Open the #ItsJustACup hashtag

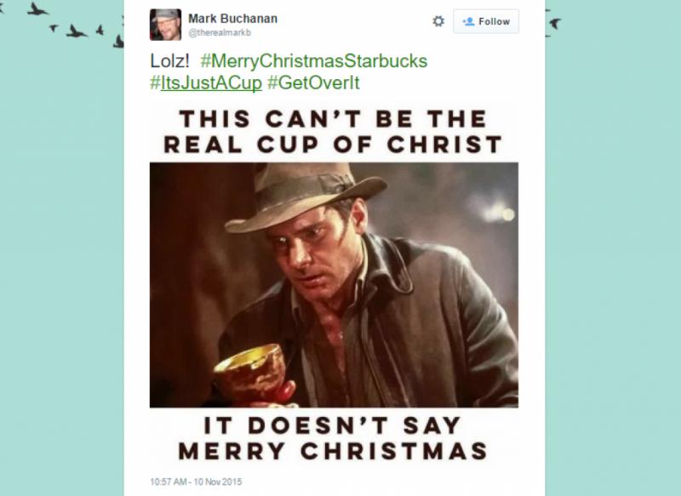tap(206, 83)
